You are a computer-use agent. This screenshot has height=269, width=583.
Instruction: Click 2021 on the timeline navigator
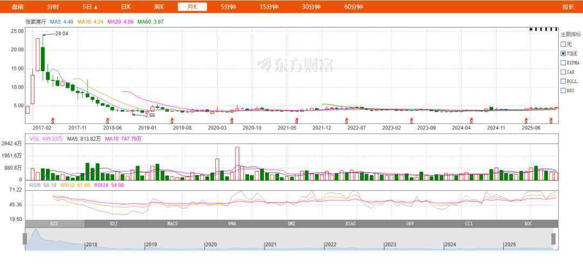pyautogui.click(x=271, y=245)
